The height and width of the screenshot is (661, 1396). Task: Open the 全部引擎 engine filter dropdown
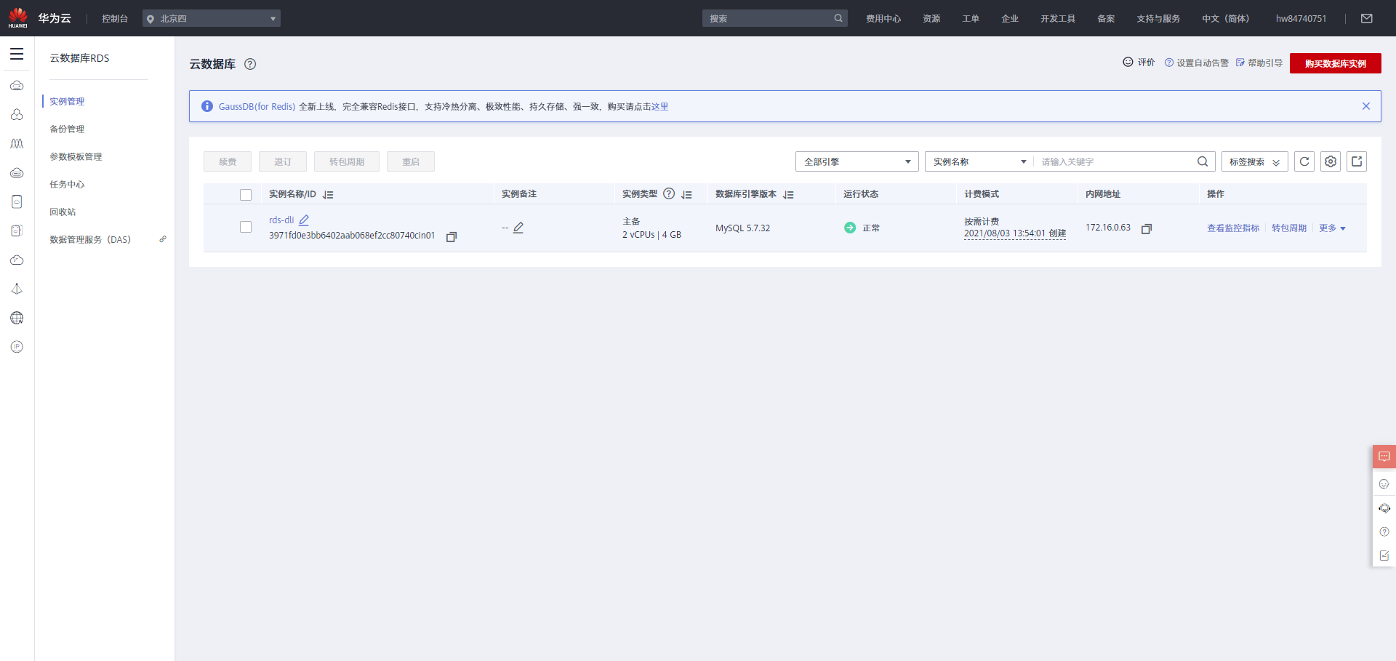[857, 161]
